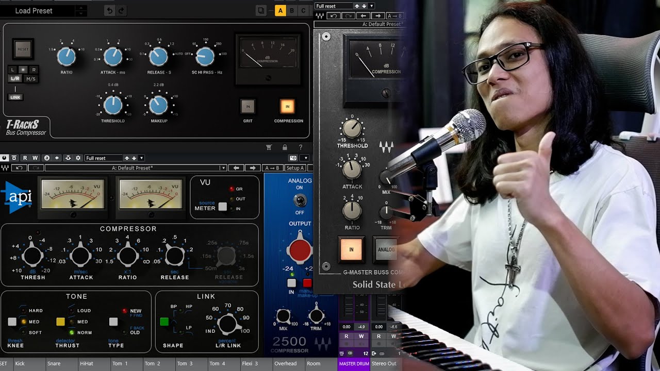This screenshot has height=371, width=660.
Task: Toggle the red manual make-up button
Action: (307, 283)
